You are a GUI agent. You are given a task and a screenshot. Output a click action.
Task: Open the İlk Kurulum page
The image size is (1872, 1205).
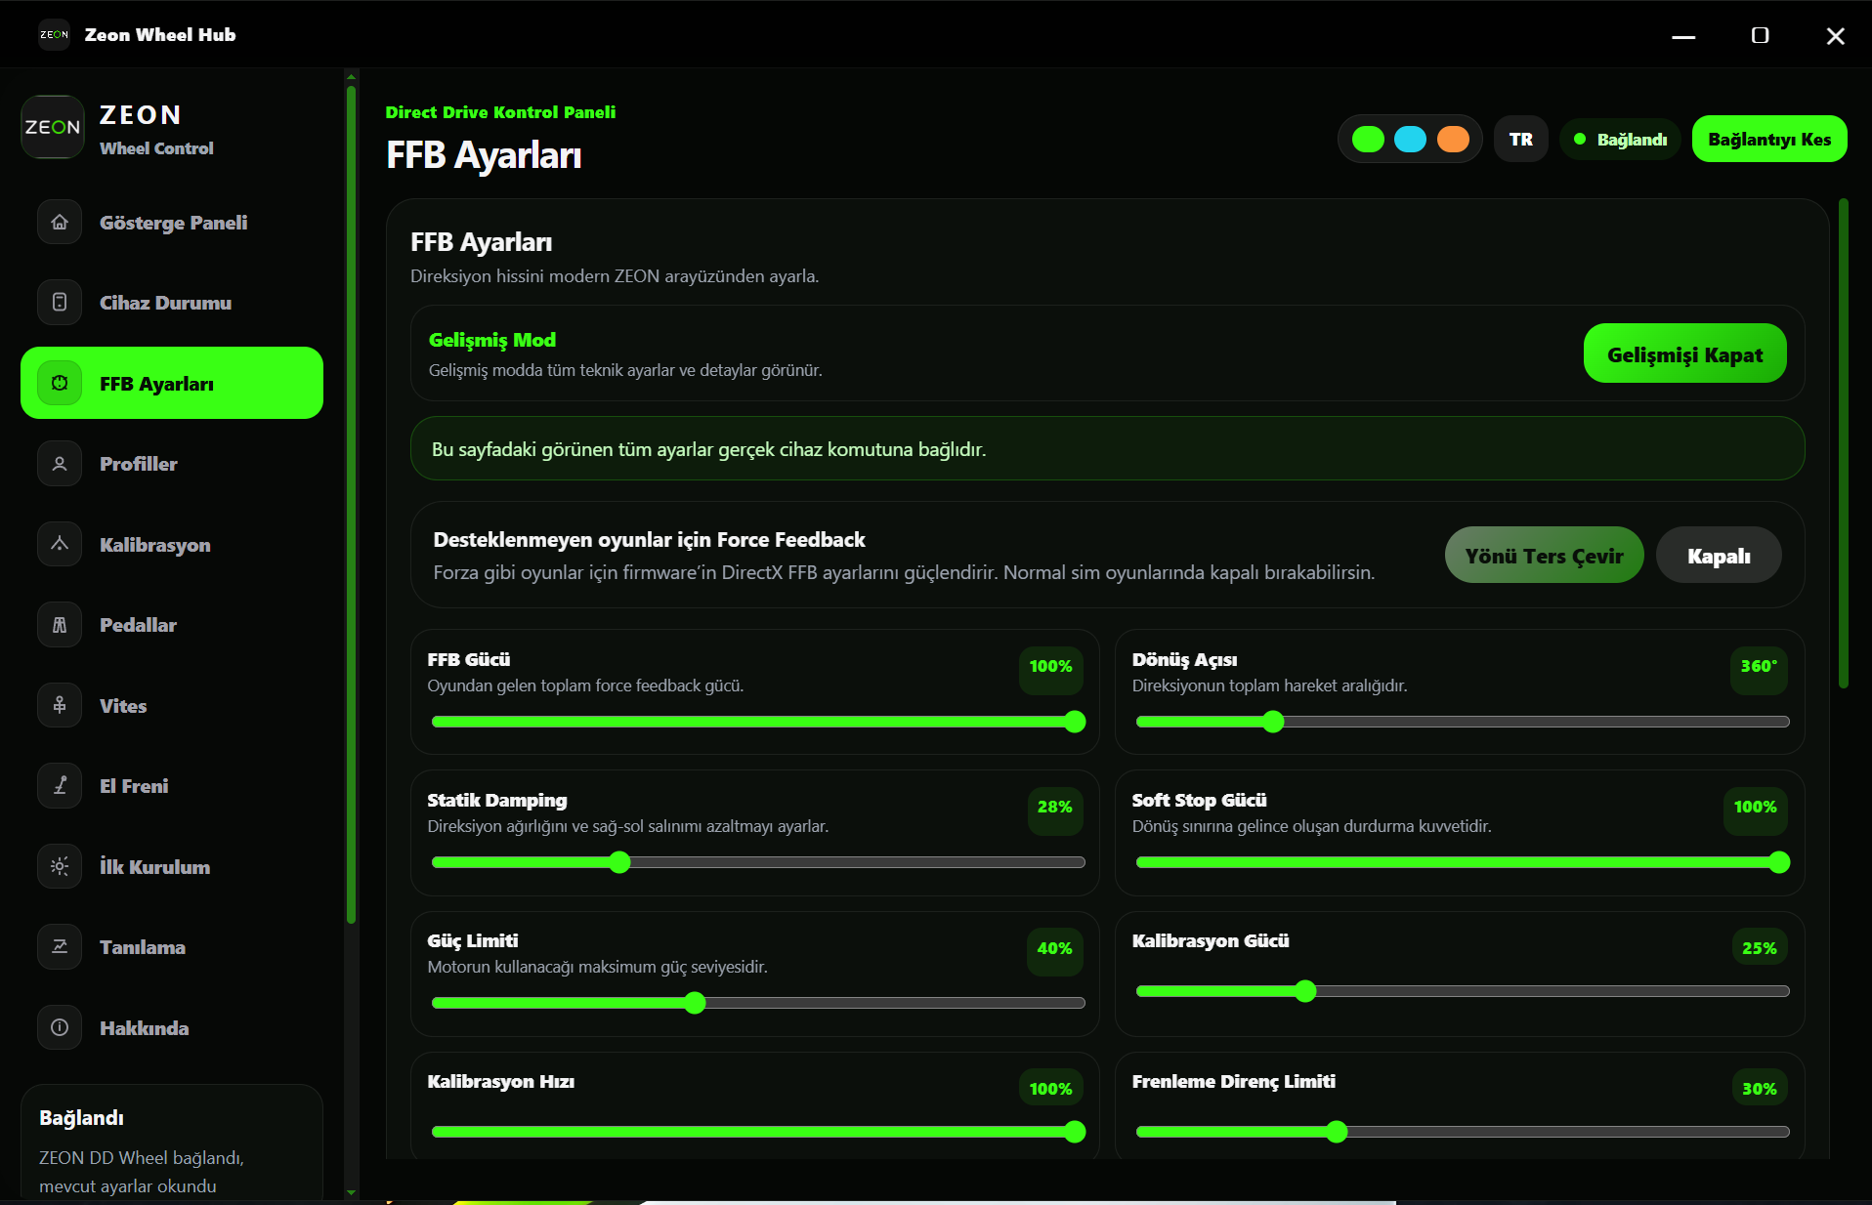[x=172, y=866]
